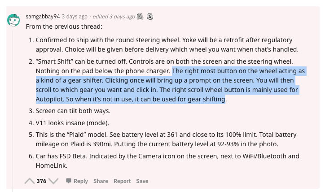Collapse the thread using the vertical line
The width and height of the screenshot is (325, 192).
pyautogui.click(x=13, y=111)
